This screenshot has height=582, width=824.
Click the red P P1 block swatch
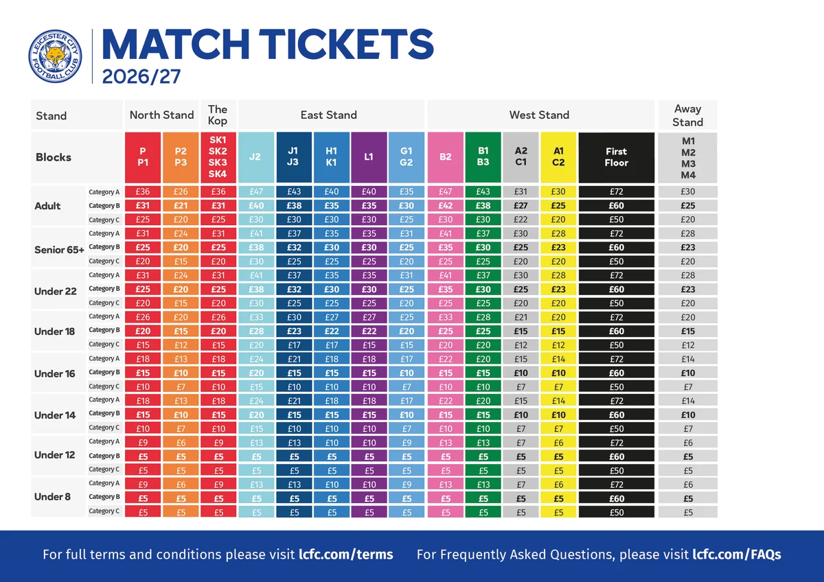[x=143, y=157]
